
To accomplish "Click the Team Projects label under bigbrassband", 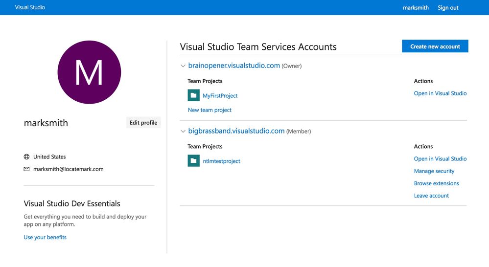I will pyautogui.click(x=205, y=146).
